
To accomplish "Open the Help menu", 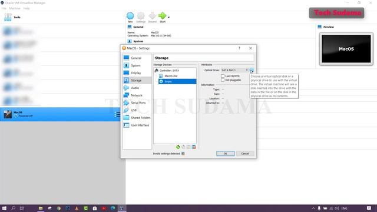I will click(x=27, y=8).
